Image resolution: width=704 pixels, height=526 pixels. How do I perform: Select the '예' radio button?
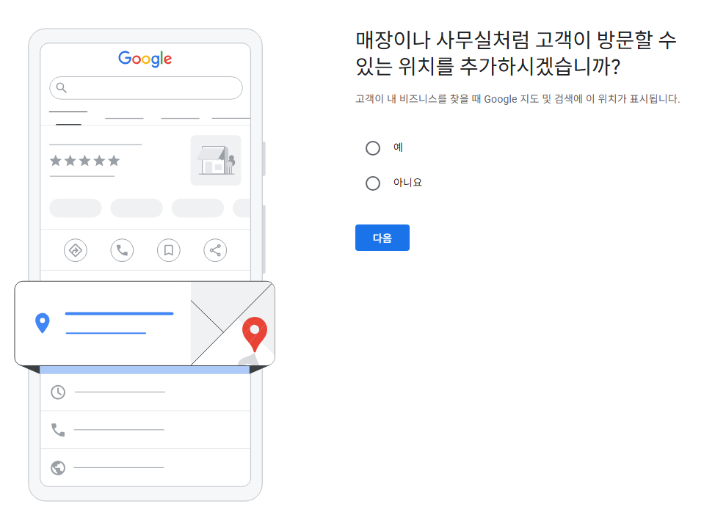click(x=373, y=148)
